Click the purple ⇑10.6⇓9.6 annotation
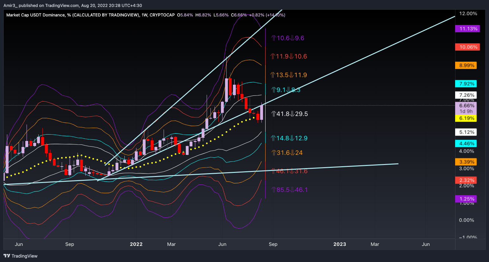The width and height of the screenshot is (489, 262). pos(287,38)
